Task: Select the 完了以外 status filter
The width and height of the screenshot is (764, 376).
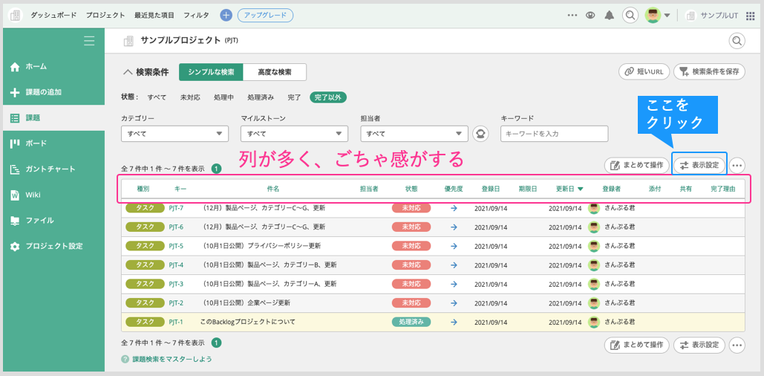Action: 328,97
